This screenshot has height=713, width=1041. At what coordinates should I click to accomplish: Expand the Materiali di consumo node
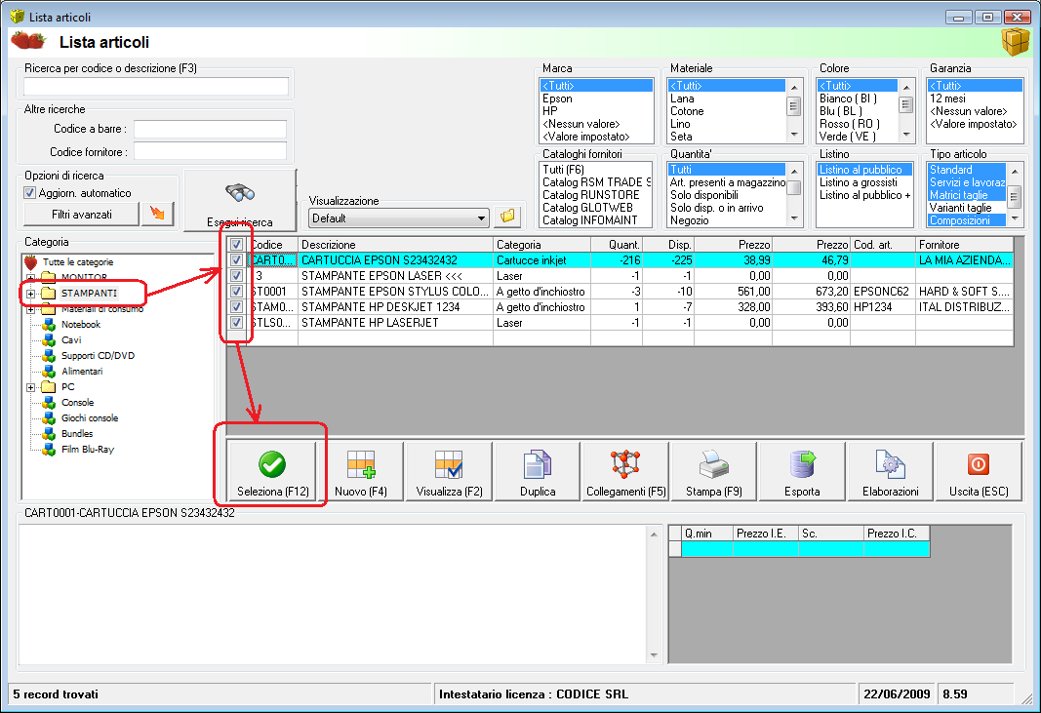(x=30, y=308)
